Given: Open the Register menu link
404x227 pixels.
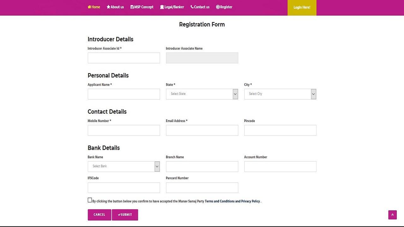Looking at the screenshot, I should 224,7.
